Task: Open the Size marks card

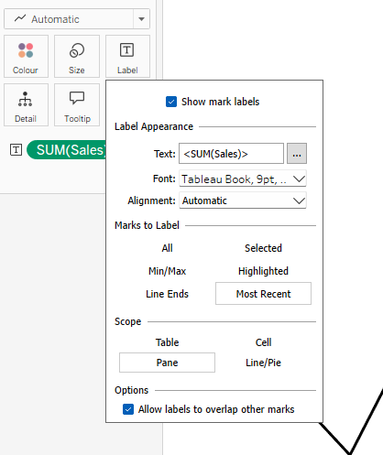Action: [x=77, y=57]
